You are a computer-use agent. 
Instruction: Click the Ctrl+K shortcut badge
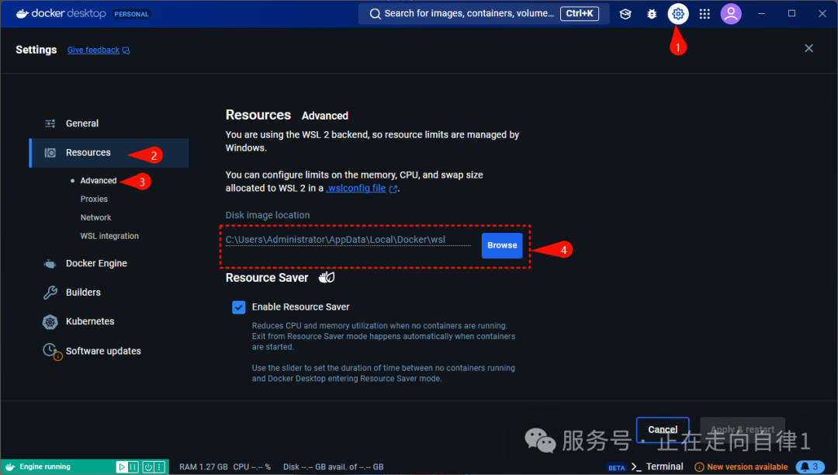click(x=580, y=13)
